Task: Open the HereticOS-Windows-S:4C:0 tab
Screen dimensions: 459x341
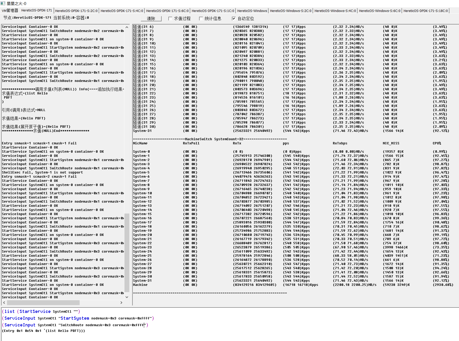Action: [335, 11]
